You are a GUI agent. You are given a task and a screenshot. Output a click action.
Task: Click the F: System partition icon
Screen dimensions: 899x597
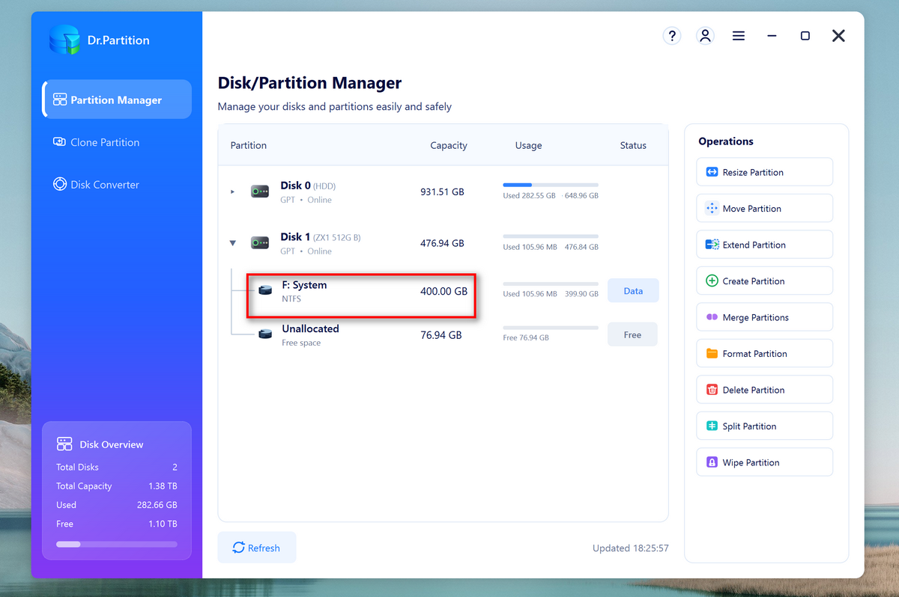[265, 290]
